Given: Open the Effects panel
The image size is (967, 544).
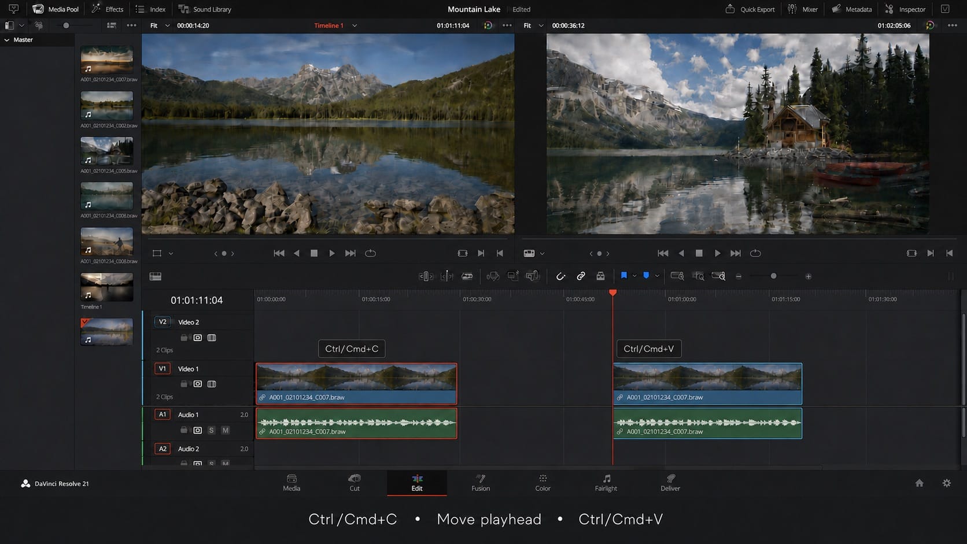Looking at the screenshot, I should click(108, 9).
